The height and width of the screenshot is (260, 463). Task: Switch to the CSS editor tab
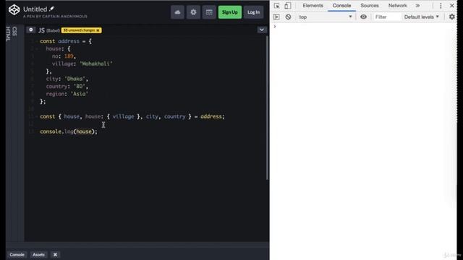[14, 31]
